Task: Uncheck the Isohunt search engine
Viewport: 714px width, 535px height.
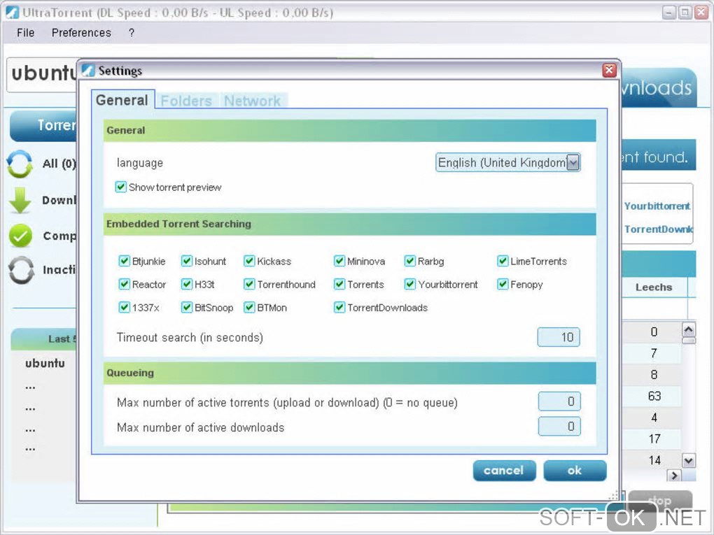Action: click(187, 261)
